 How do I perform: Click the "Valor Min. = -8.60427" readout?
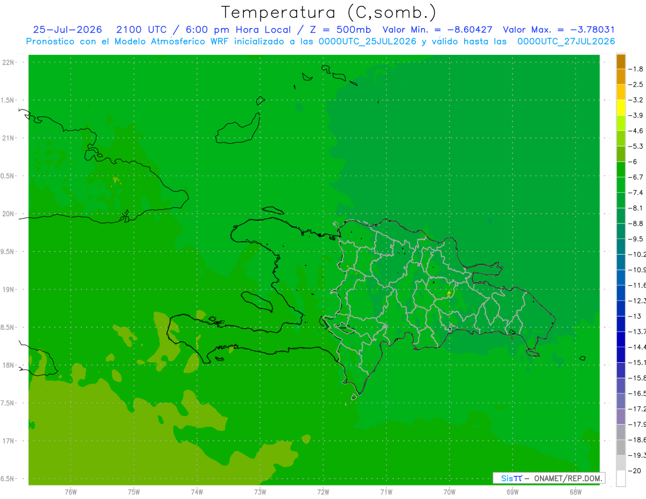tap(437, 30)
